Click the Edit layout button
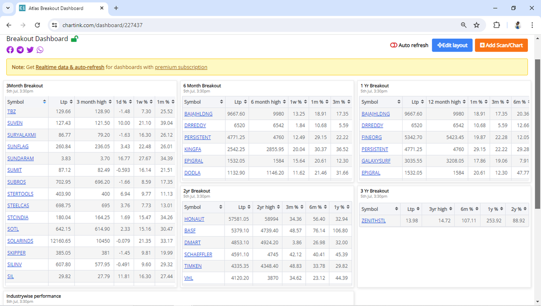 point(452,45)
